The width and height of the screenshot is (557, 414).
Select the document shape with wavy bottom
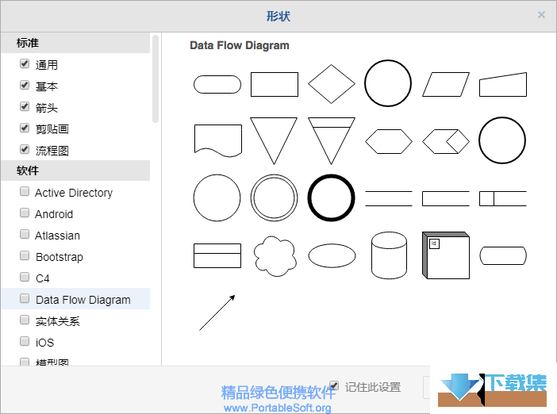pos(217,140)
